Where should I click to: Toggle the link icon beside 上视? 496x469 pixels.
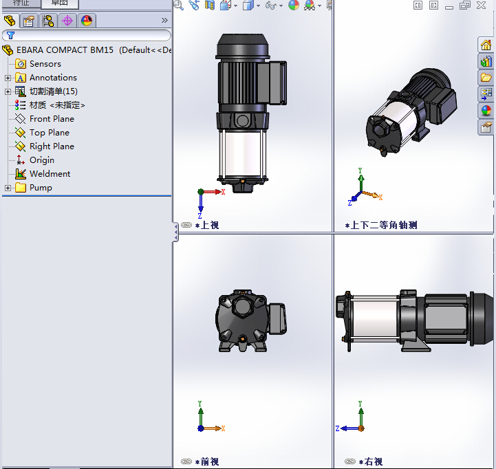[x=186, y=225]
